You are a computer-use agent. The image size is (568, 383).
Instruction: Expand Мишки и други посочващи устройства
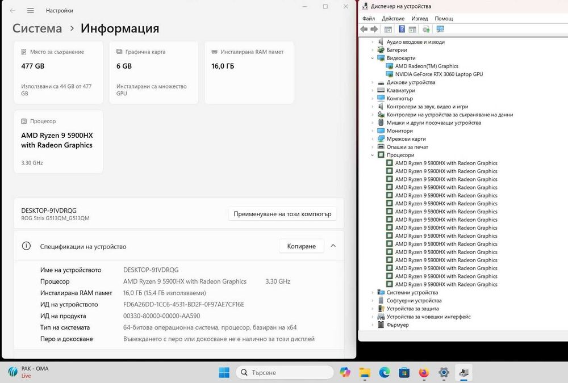[x=373, y=123]
